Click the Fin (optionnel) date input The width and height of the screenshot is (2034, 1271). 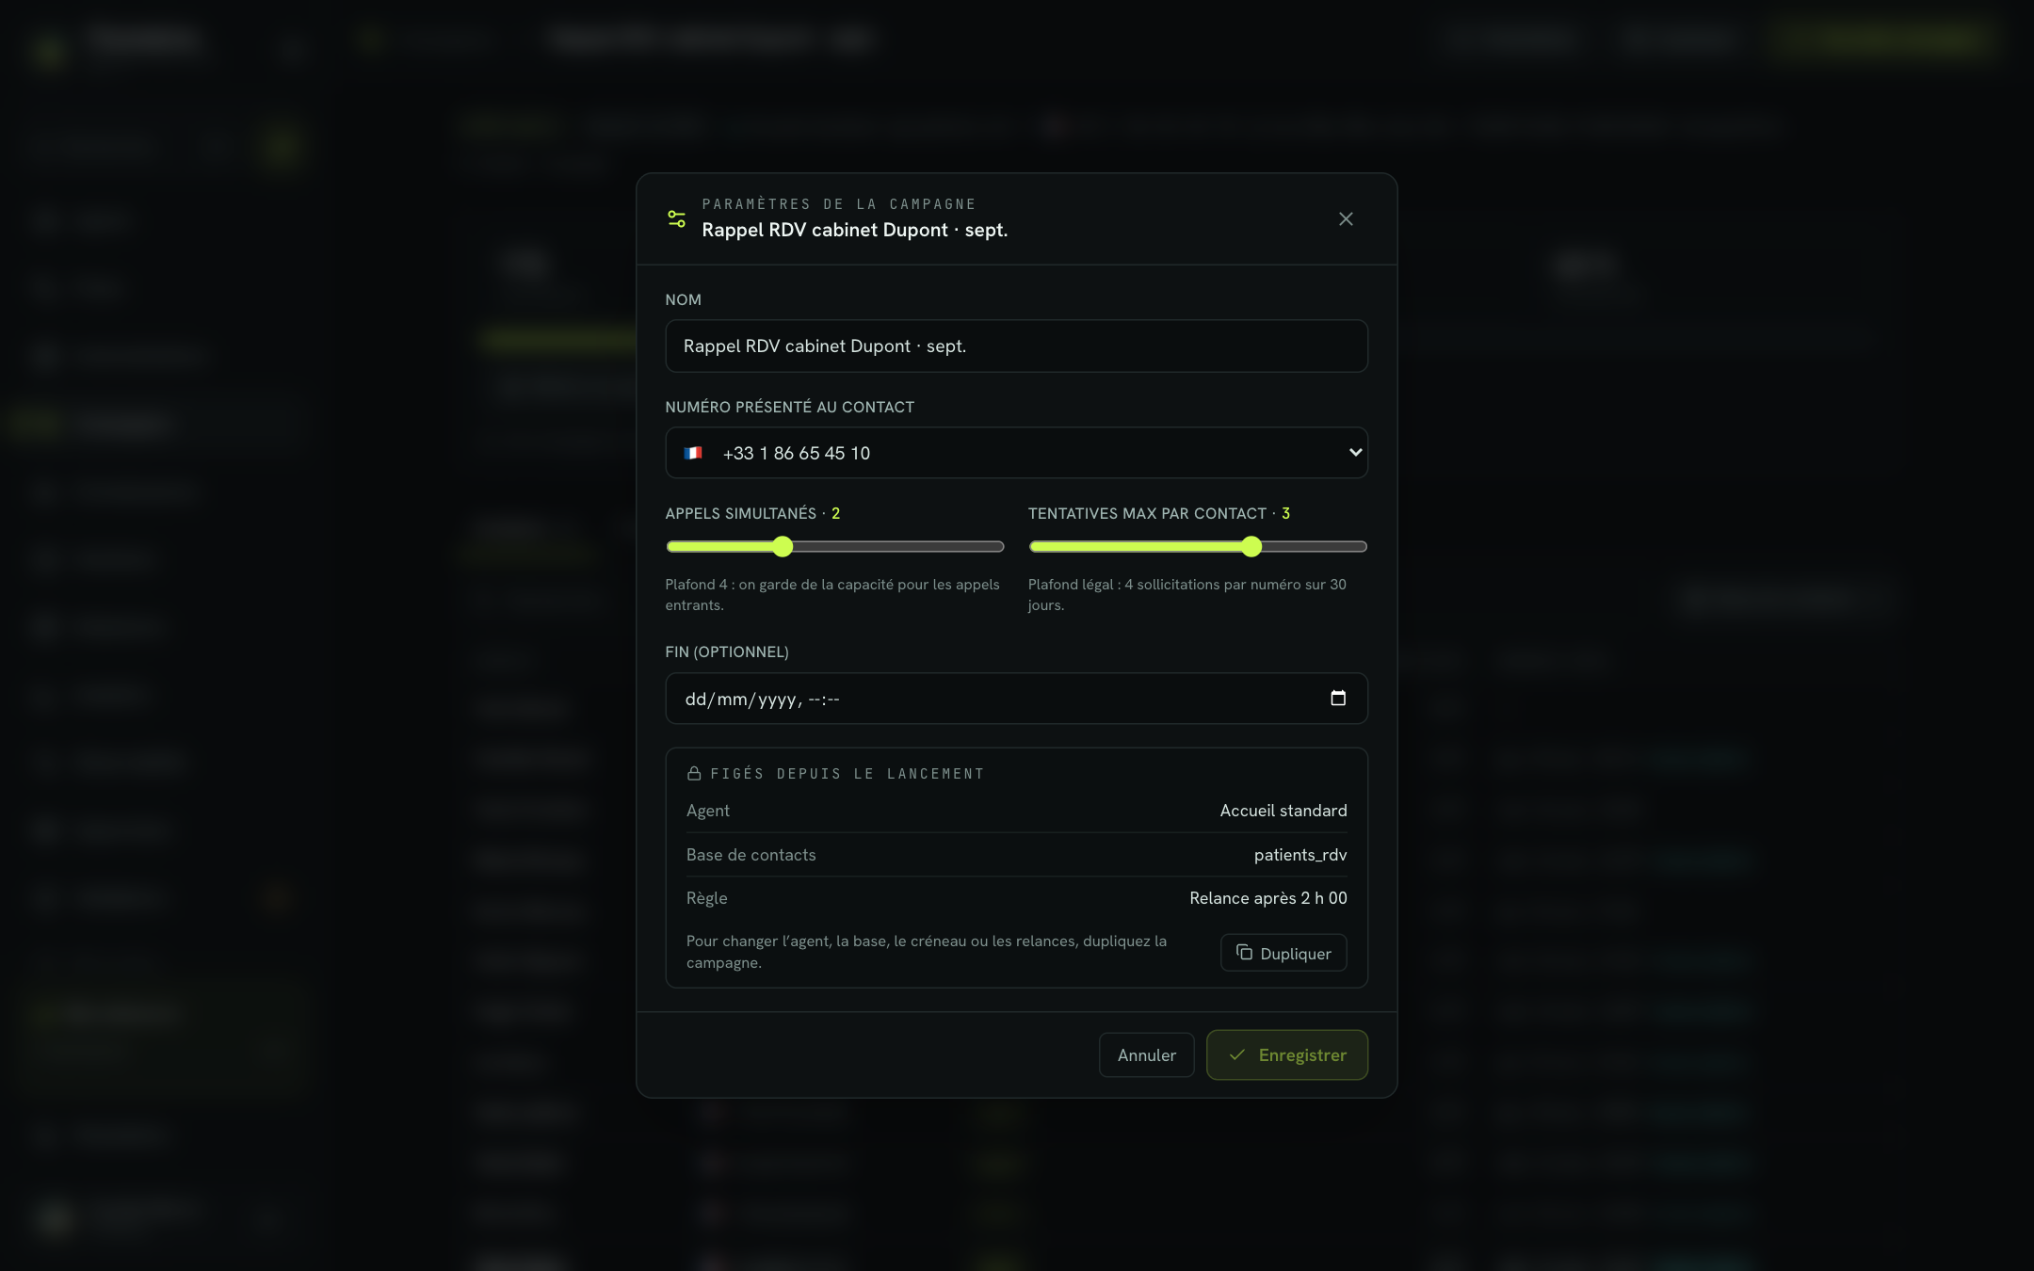[1016, 699]
